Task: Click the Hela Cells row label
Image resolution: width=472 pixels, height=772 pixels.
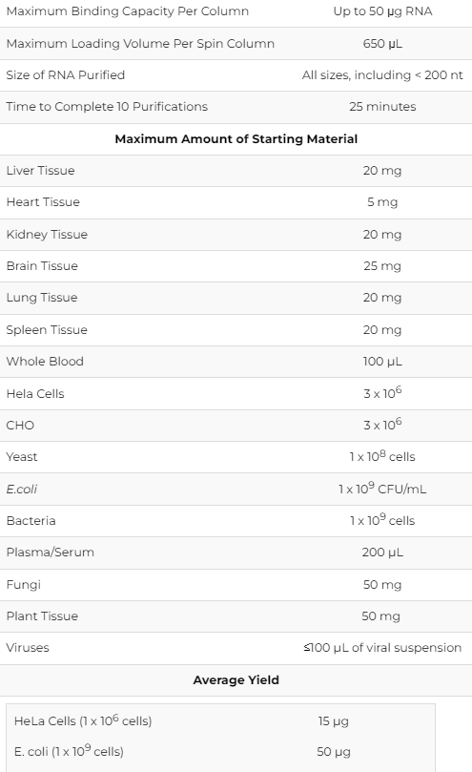Action: coord(35,393)
